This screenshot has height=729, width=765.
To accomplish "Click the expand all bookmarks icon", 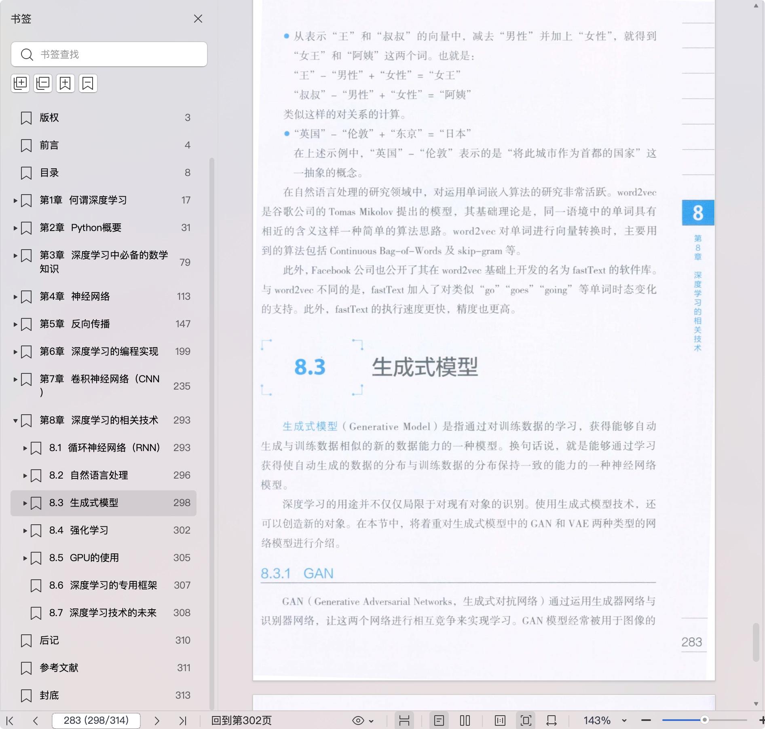I will click(20, 83).
